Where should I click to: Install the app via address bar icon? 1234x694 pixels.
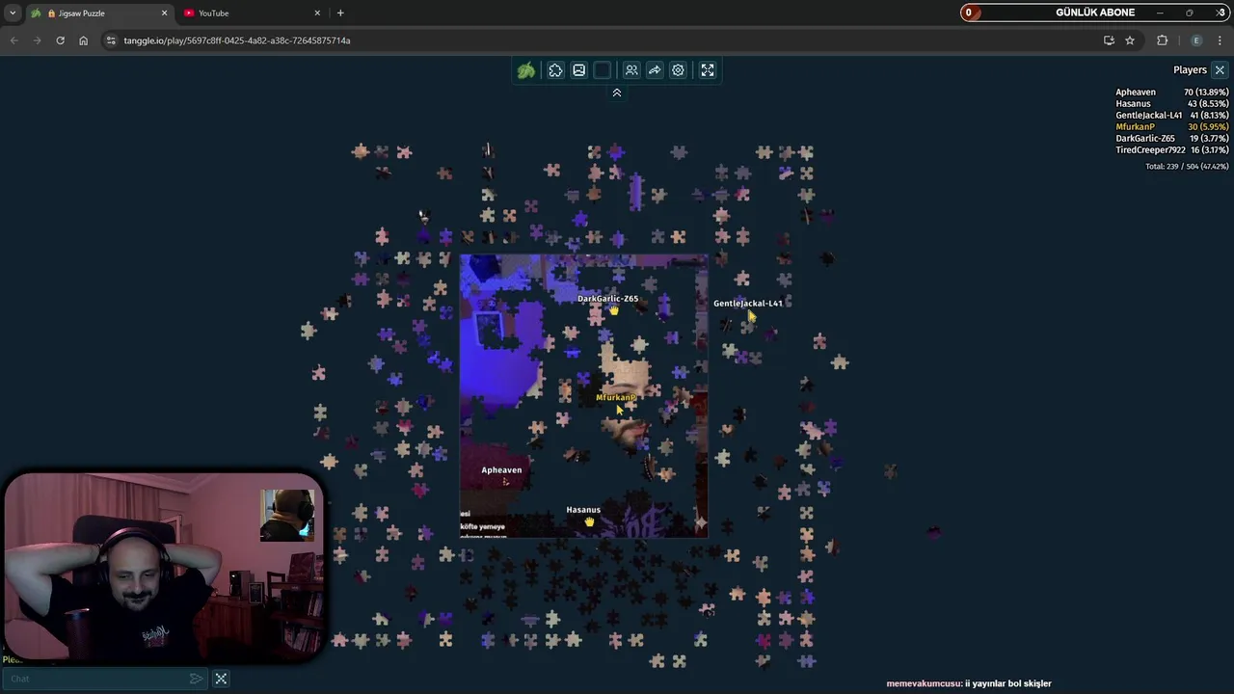pyautogui.click(x=1109, y=40)
